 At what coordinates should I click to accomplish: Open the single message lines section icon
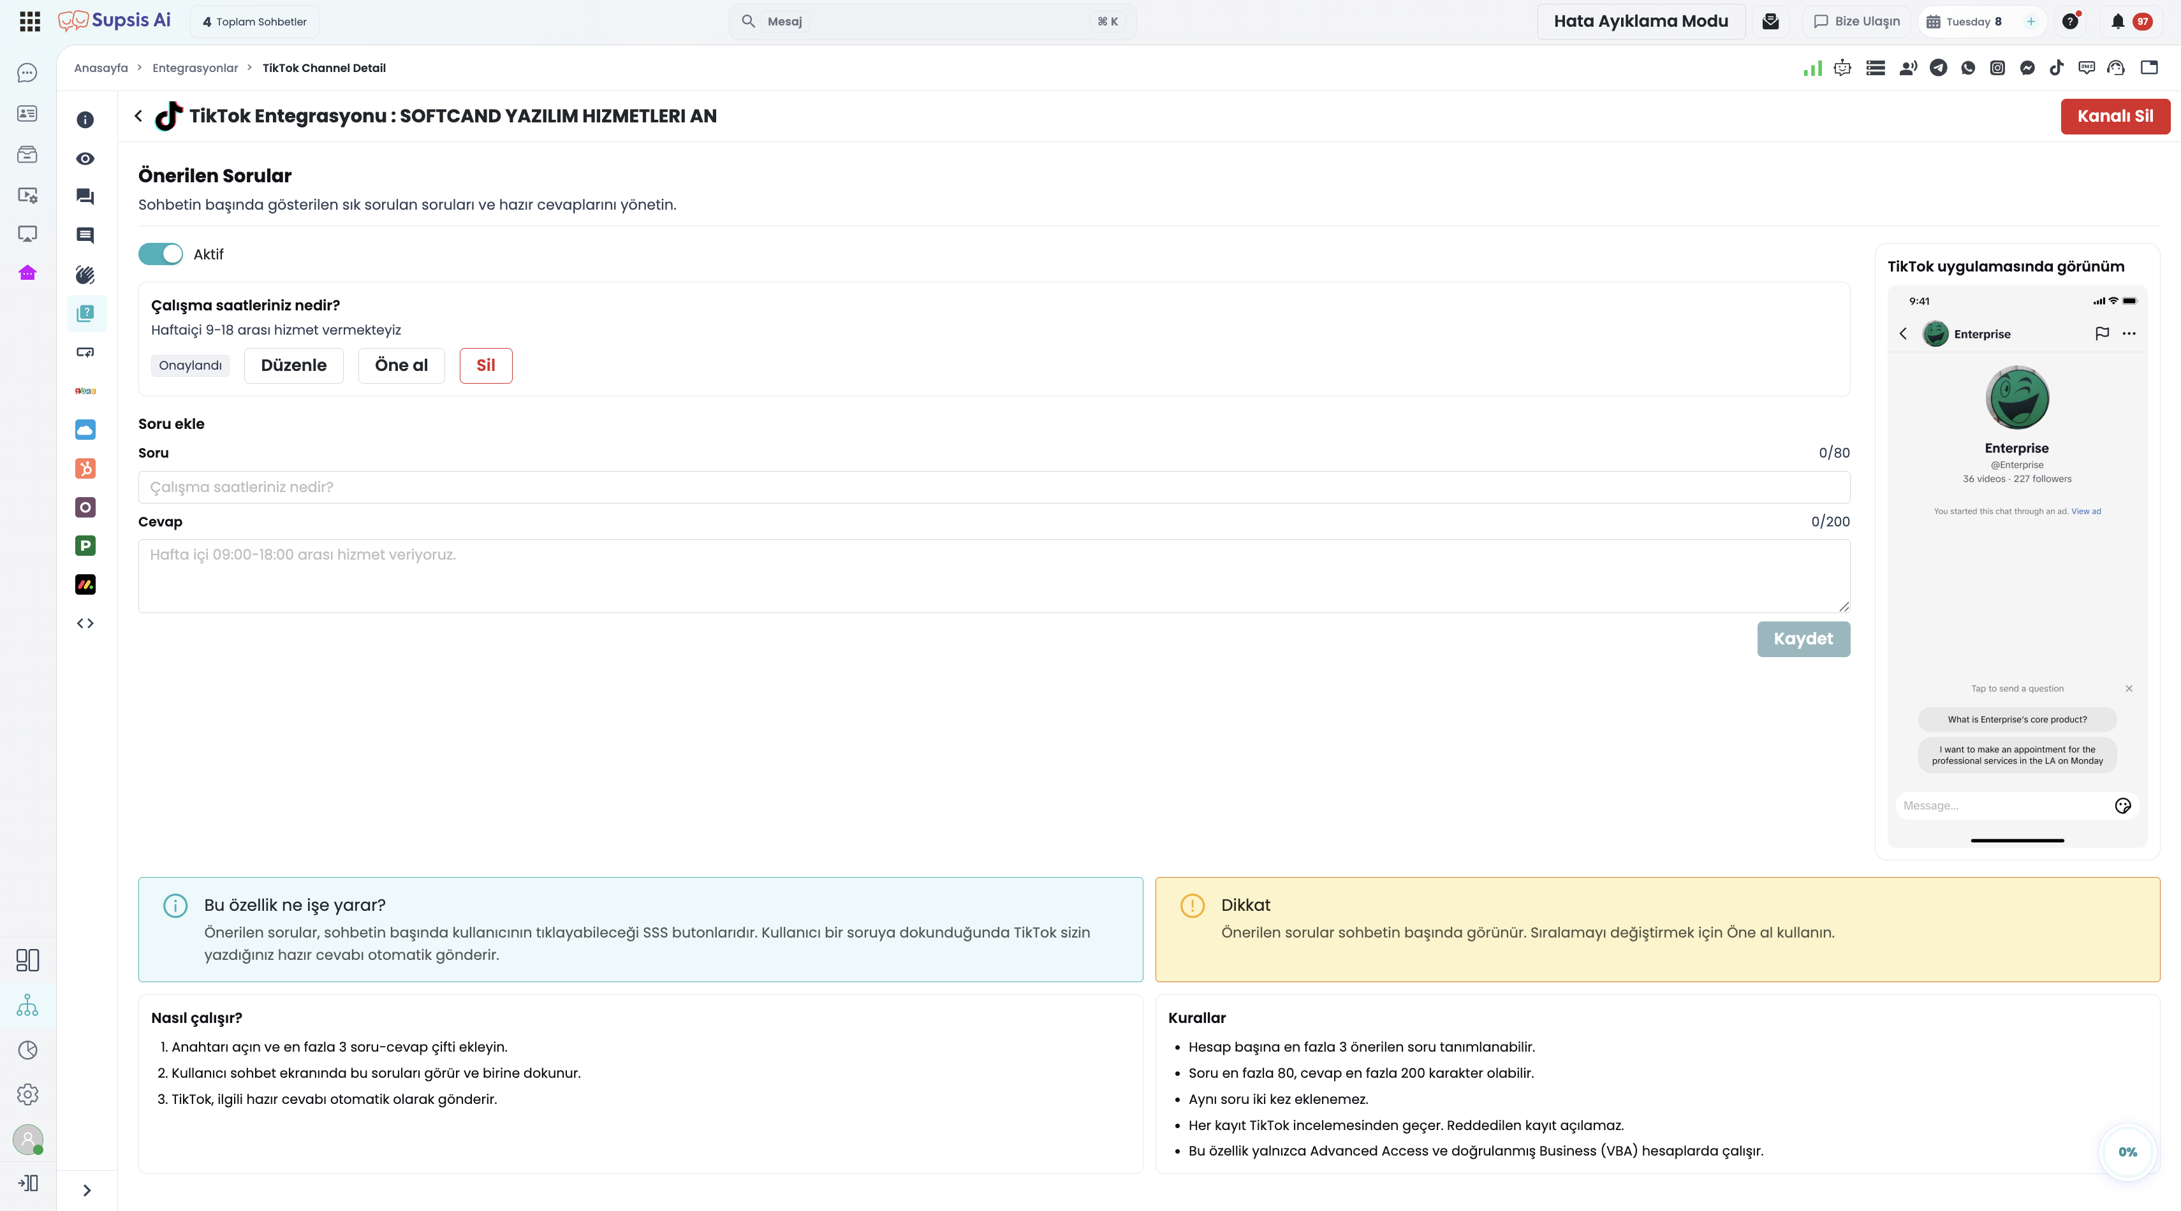click(85, 235)
